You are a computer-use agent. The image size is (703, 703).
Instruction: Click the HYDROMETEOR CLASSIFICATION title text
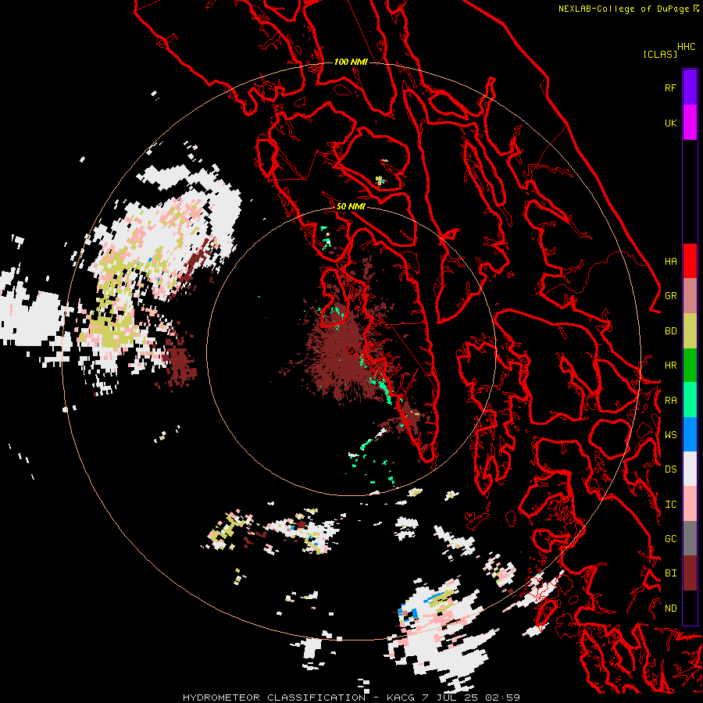274,698
